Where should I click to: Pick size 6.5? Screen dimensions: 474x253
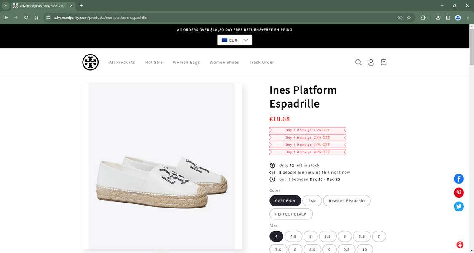pos(361,237)
